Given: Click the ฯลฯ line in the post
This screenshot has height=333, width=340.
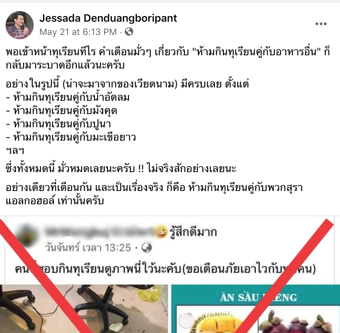Looking at the screenshot, I should tap(15, 151).
